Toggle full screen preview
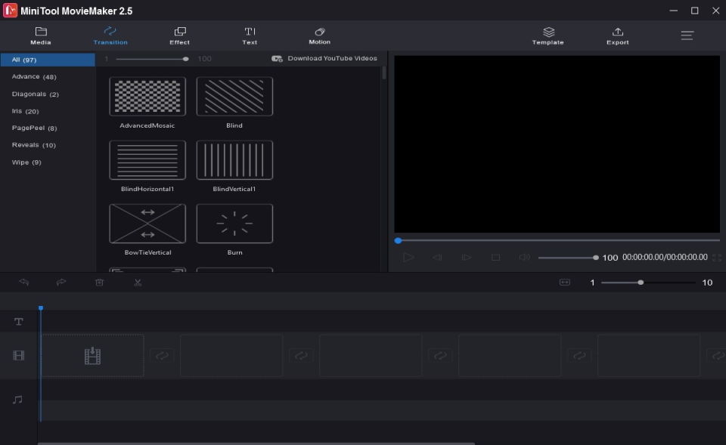Image resolution: width=726 pixels, height=445 pixels. [x=717, y=258]
